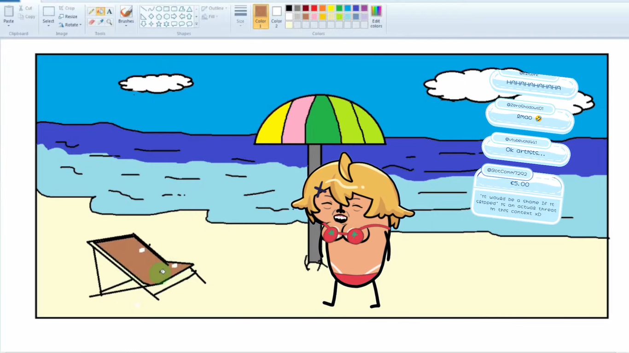This screenshot has height=353, width=629.
Task: Pick the cream custom color swatch
Action: (289, 25)
